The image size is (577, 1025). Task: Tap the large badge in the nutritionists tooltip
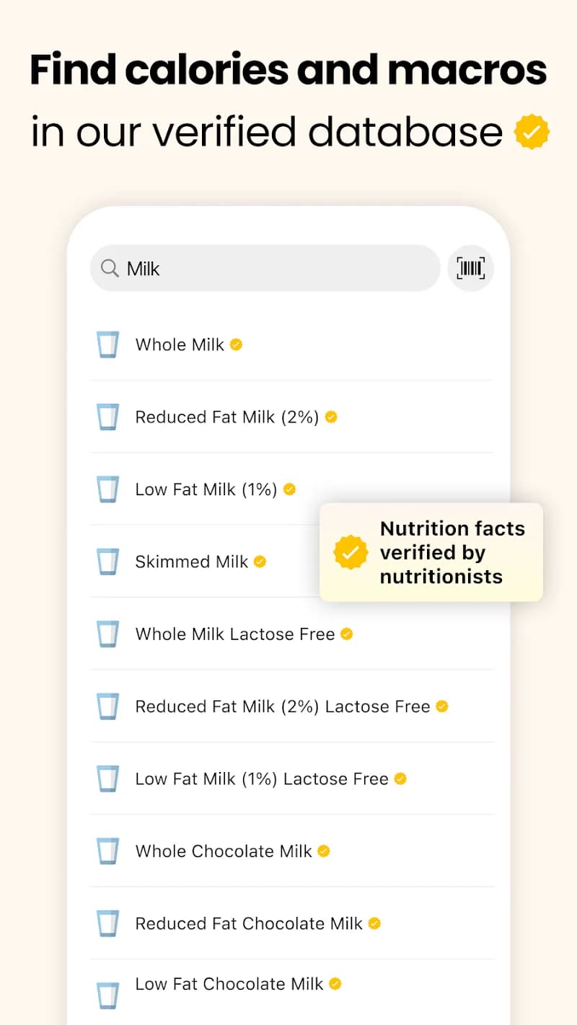tap(351, 552)
